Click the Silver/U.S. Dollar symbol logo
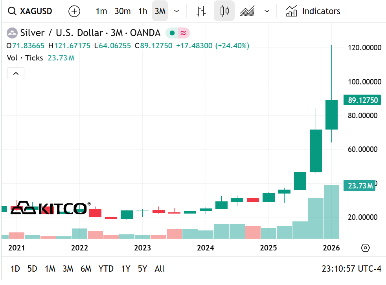This screenshot has width=386, height=285. click(x=12, y=33)
